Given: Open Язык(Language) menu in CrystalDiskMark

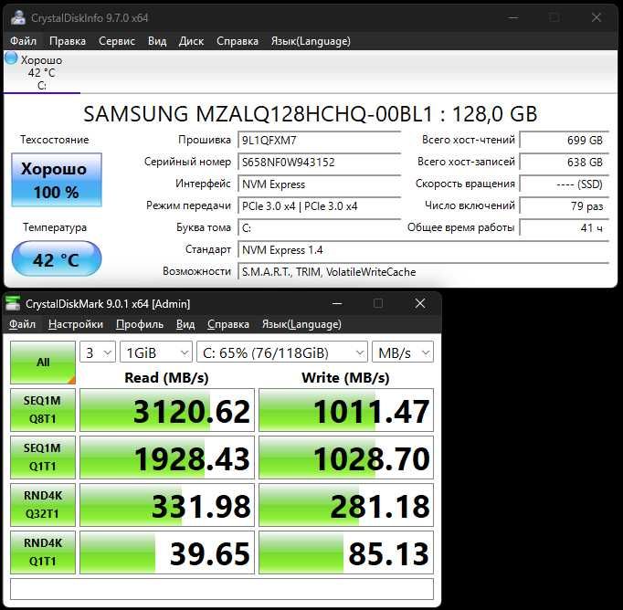Looking at the screenshot, I should [x=301, y=324].
